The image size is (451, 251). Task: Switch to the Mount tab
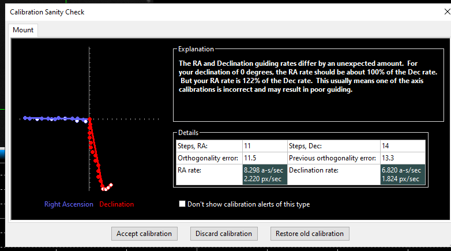[23, 30]
